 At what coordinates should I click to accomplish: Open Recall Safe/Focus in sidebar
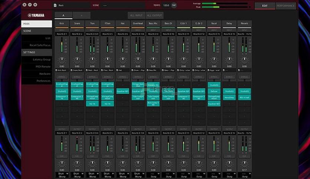click(x=37, y=45)
